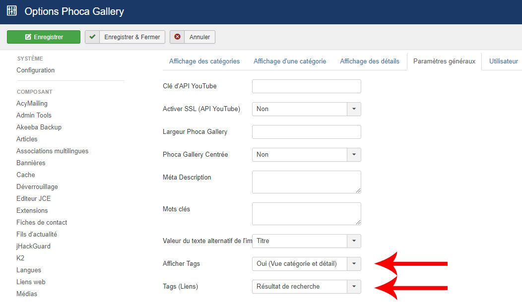
Task: Expand Activer SSL (API YouTube) dropdown
Action: point(307,109)
